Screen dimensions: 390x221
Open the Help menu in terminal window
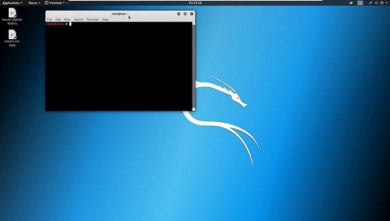click(105, 20)
